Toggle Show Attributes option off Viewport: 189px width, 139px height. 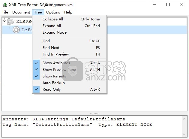coord(70,63)
